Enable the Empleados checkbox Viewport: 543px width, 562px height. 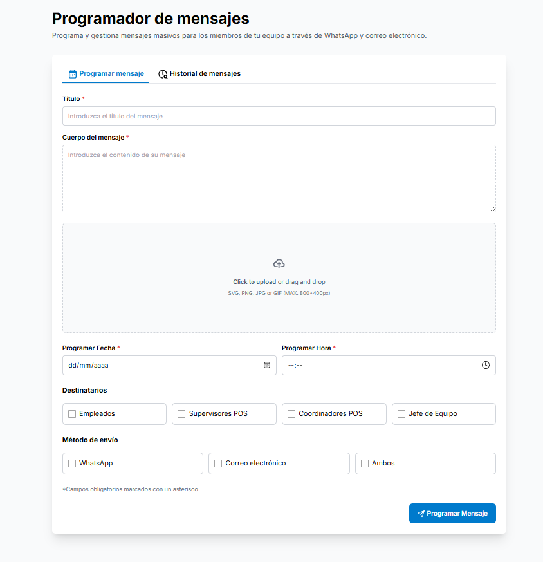(71, 414)
